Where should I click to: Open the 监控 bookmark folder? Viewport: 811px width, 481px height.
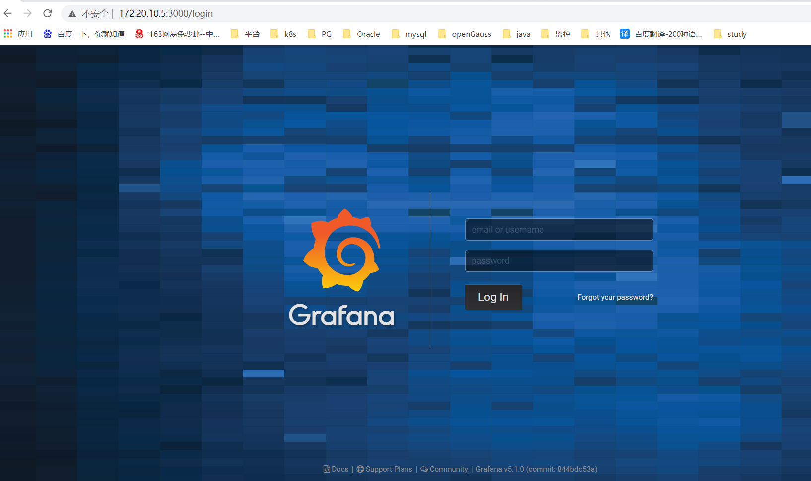point(556,34)
